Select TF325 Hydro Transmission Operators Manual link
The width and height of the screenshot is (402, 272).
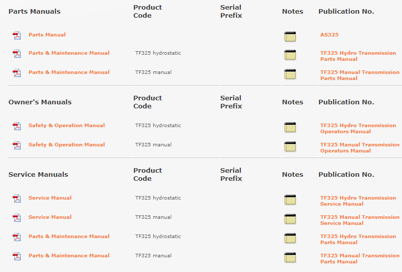[x=358, y=129]
